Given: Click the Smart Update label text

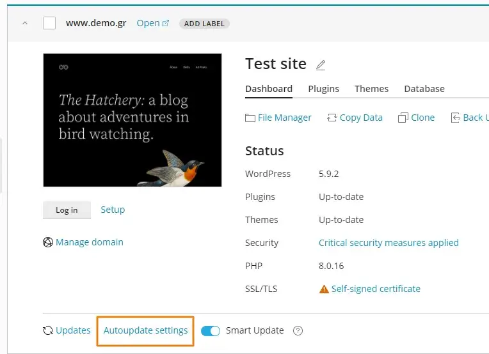Looking at the screenshot, I should [255, 330].
